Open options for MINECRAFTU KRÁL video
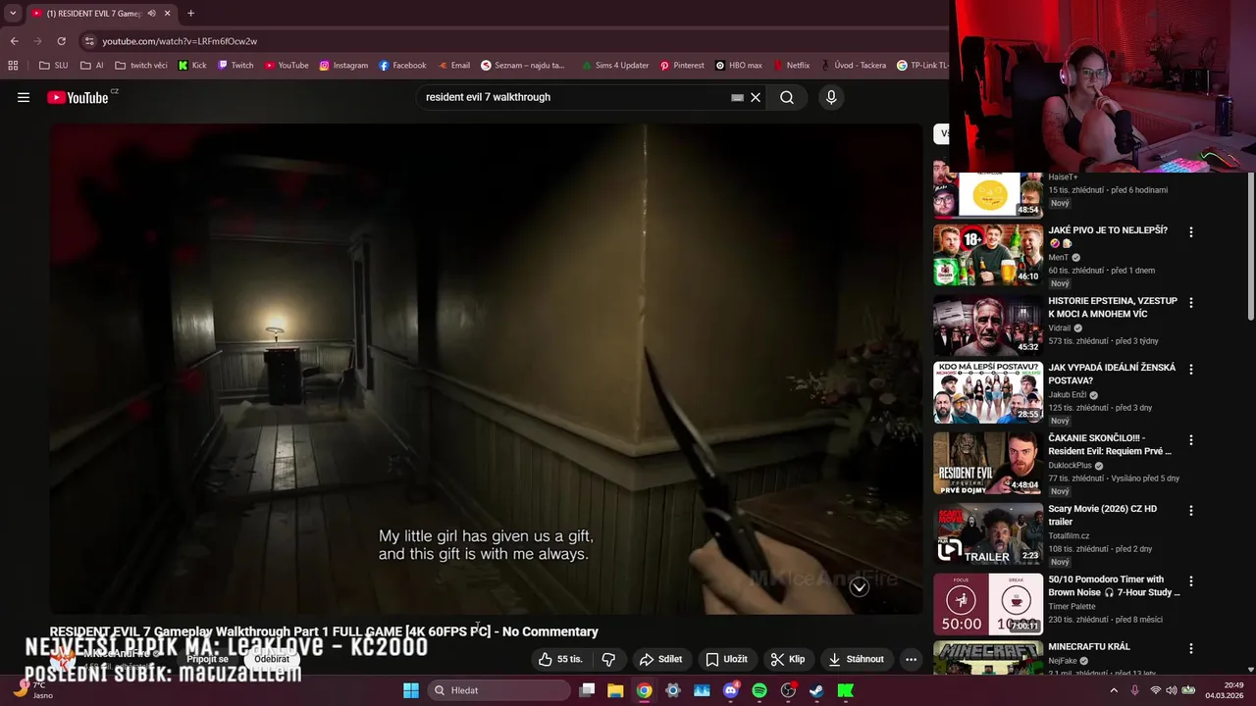 (1191, 648)
